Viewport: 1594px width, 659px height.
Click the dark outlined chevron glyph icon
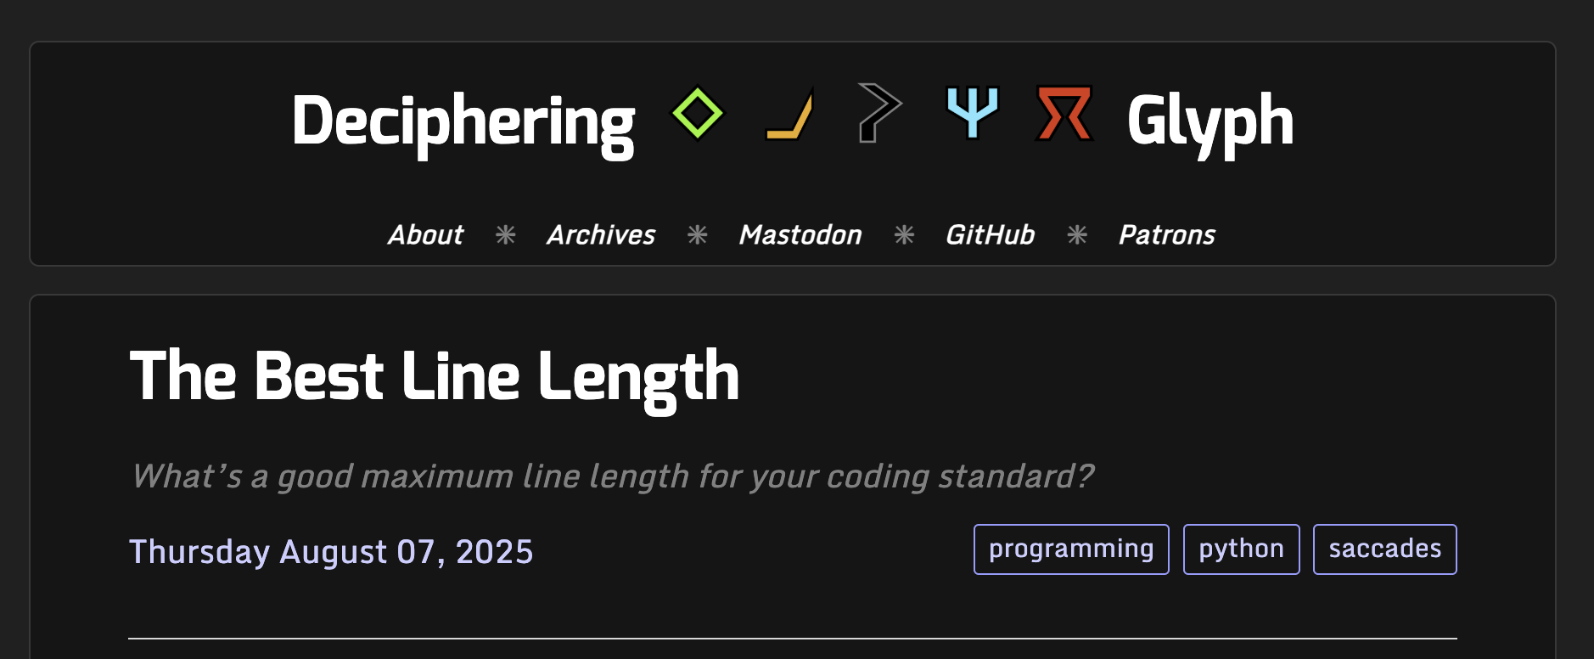(879, 113)
